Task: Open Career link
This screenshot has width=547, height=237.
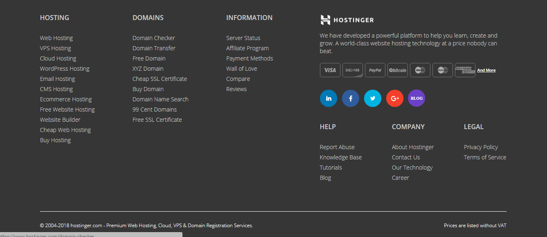Action: point(401,178)
